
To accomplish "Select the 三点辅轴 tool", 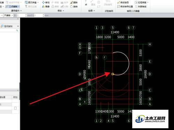I will click(13, 7).
